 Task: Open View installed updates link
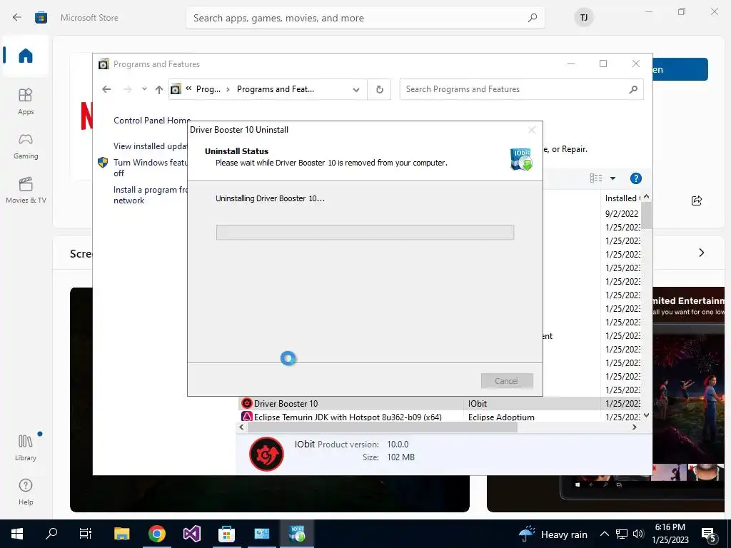click(151, 146)
